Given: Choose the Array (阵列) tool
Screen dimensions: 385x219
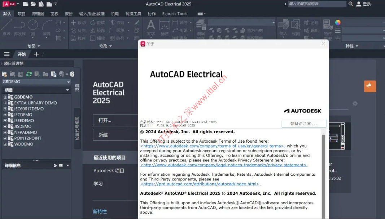Looking at the screenshot, I should click(x=117, y=38).
